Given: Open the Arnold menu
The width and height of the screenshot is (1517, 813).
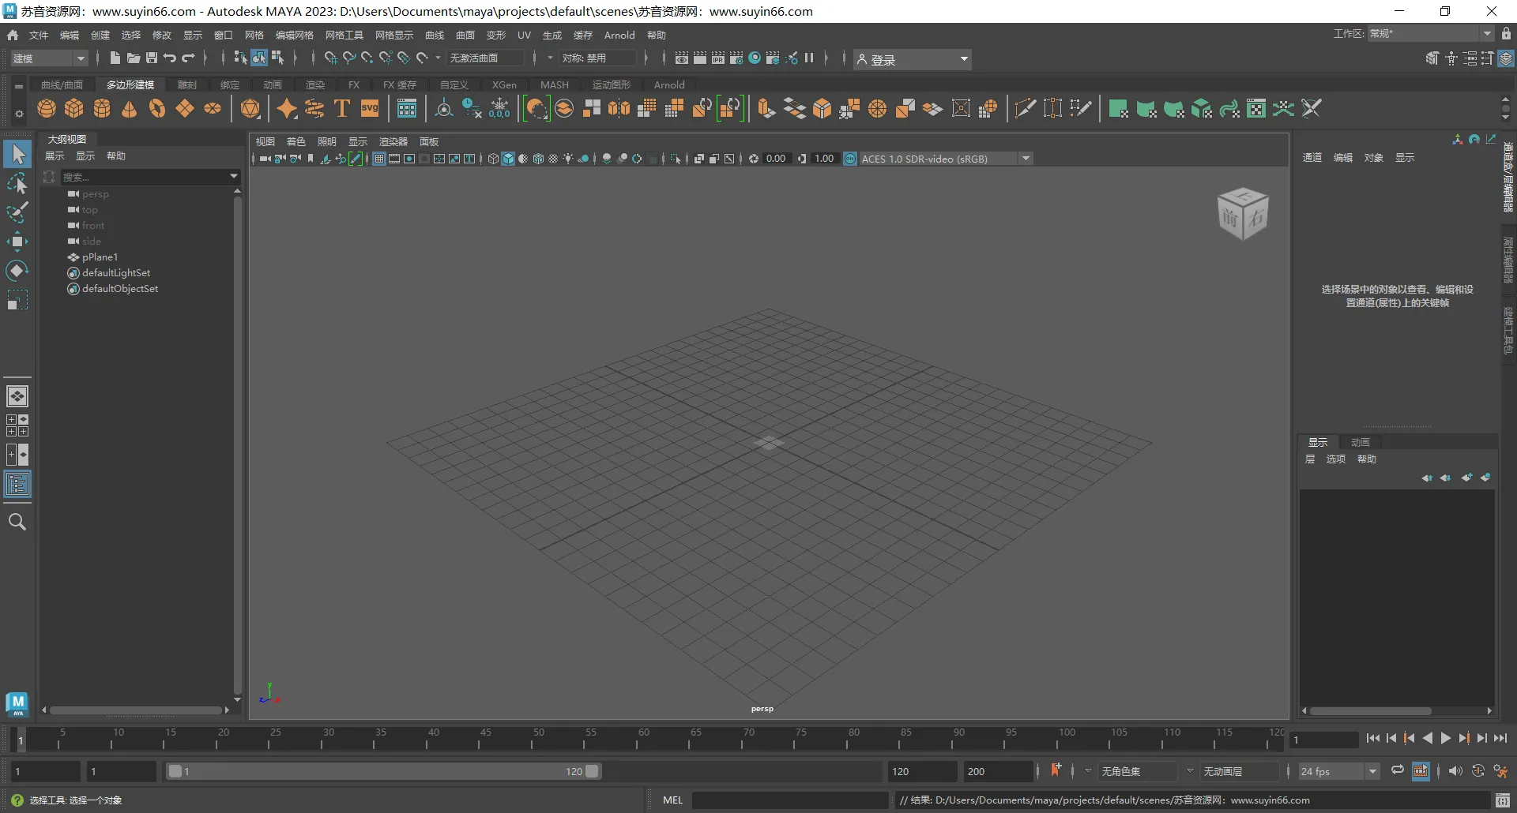Looking at the screenshot, I should coord(619,35).
